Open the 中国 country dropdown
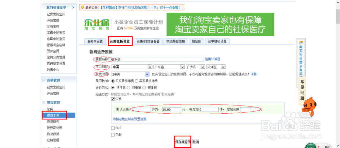This screenshot has height=148, width=340. [x=132, y=67]
